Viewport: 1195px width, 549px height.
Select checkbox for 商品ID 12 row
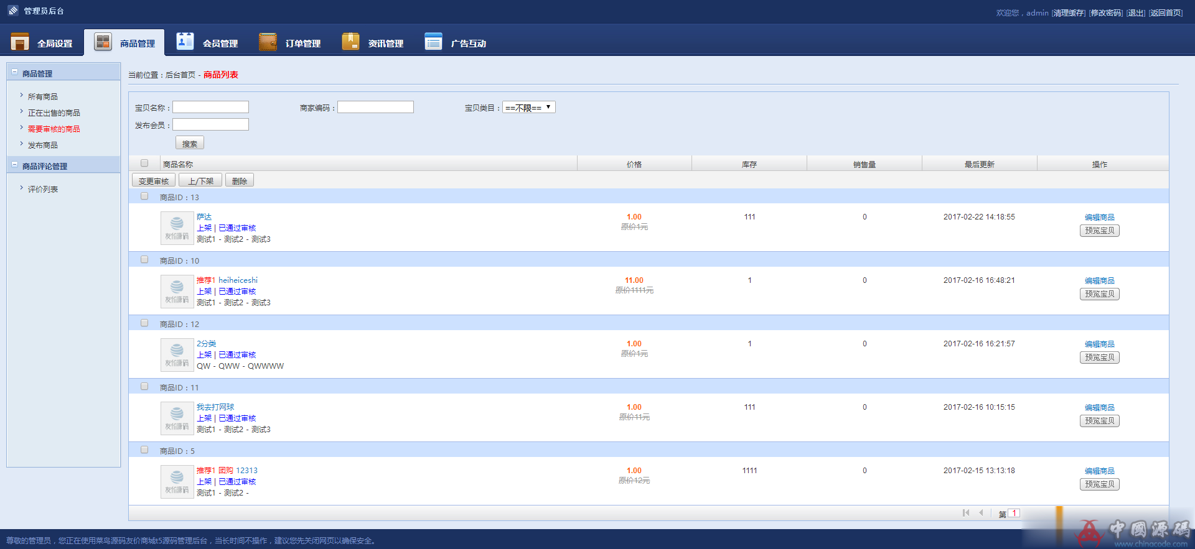click(144, 323)
